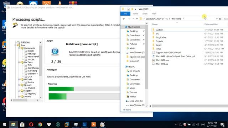Open Microsoft Store from taskbar
The image size is (228, 128).
[x=22, y=124]
